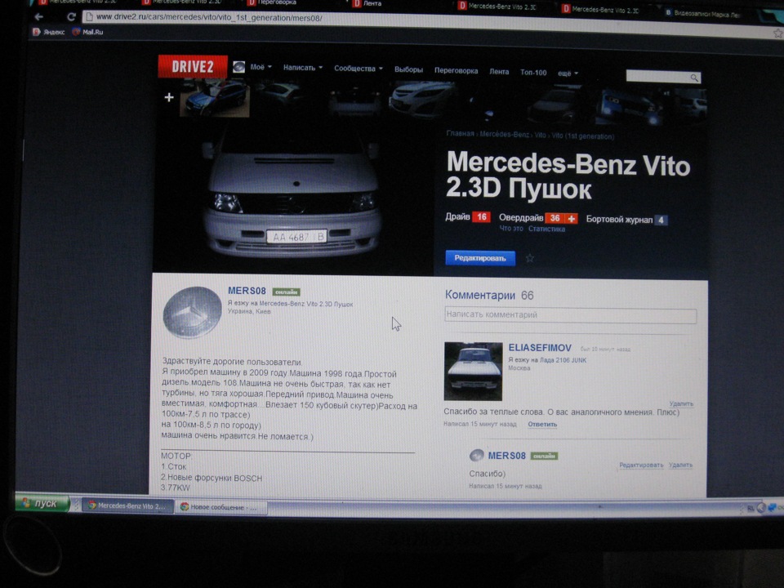Click the Драйв counter badge 16
Image resolution: width=784 pixels, height=588 pixels.
pos(482,216)
